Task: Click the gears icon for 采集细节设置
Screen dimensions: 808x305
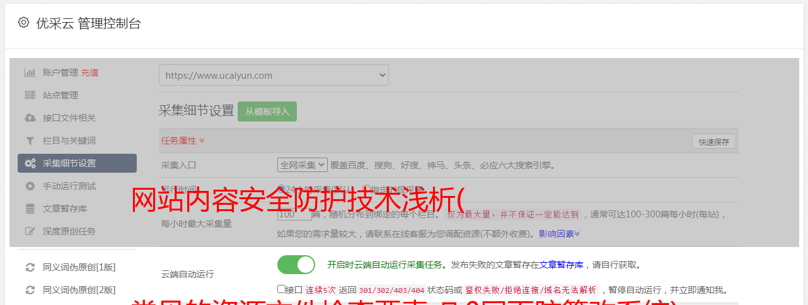Action: click(30, 163)
